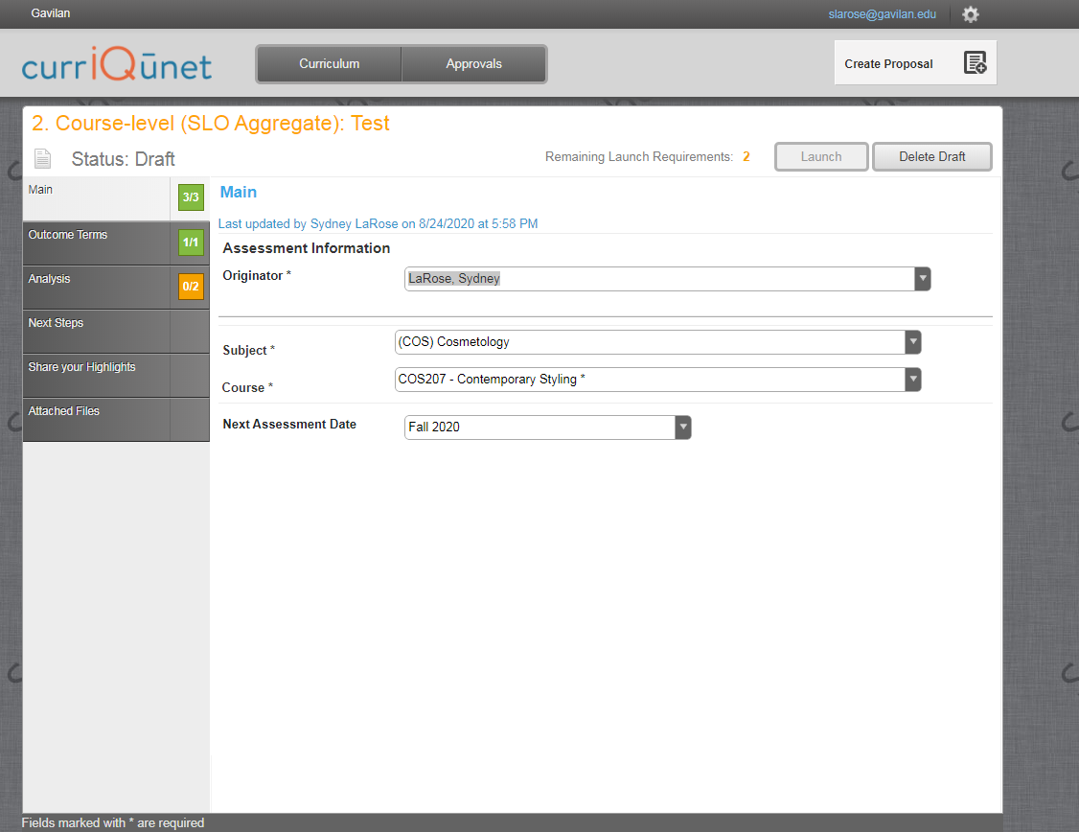The width and height of the screenshot is (1079, 832).
Task: Go to the Next Steps section
Action: pyautogui.click(x=96, y=331)
